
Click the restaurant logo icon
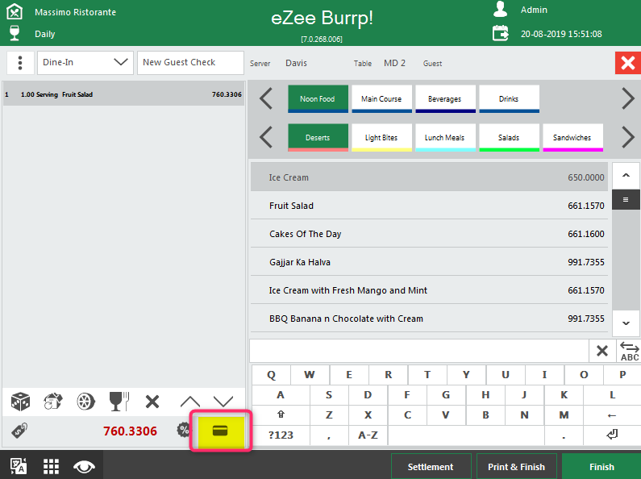click(15, 11)
